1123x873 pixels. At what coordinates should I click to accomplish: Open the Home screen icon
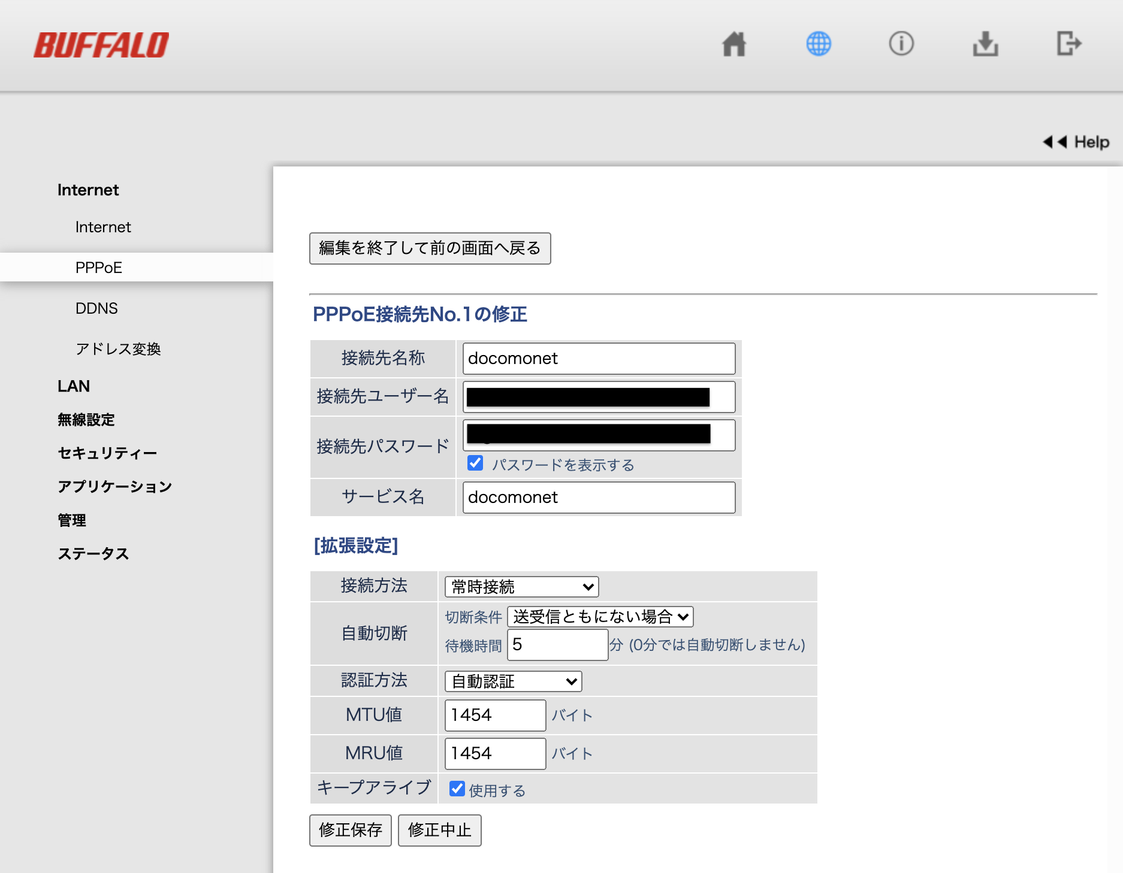[735, 44]
